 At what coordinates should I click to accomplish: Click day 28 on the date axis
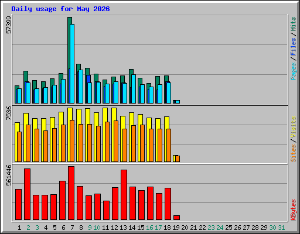[255, 228]
